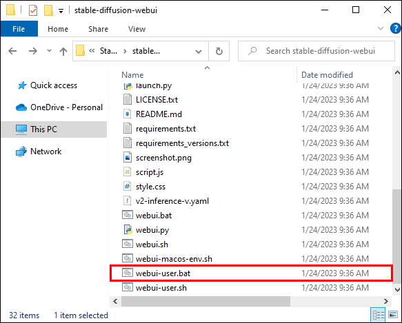Switch to the View ribbon tab
The width and height of the screenshot is (402, 323).
[x=137, y=29]
